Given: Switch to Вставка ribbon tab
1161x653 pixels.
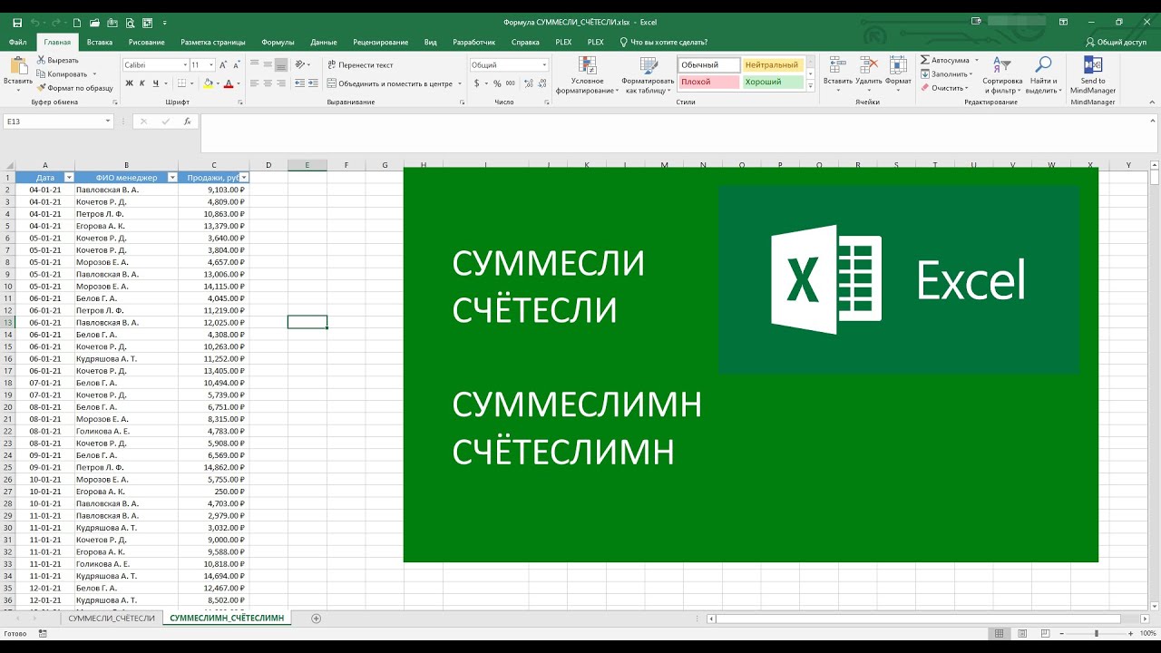Looking at the screenshot, I should pos(100,42).
